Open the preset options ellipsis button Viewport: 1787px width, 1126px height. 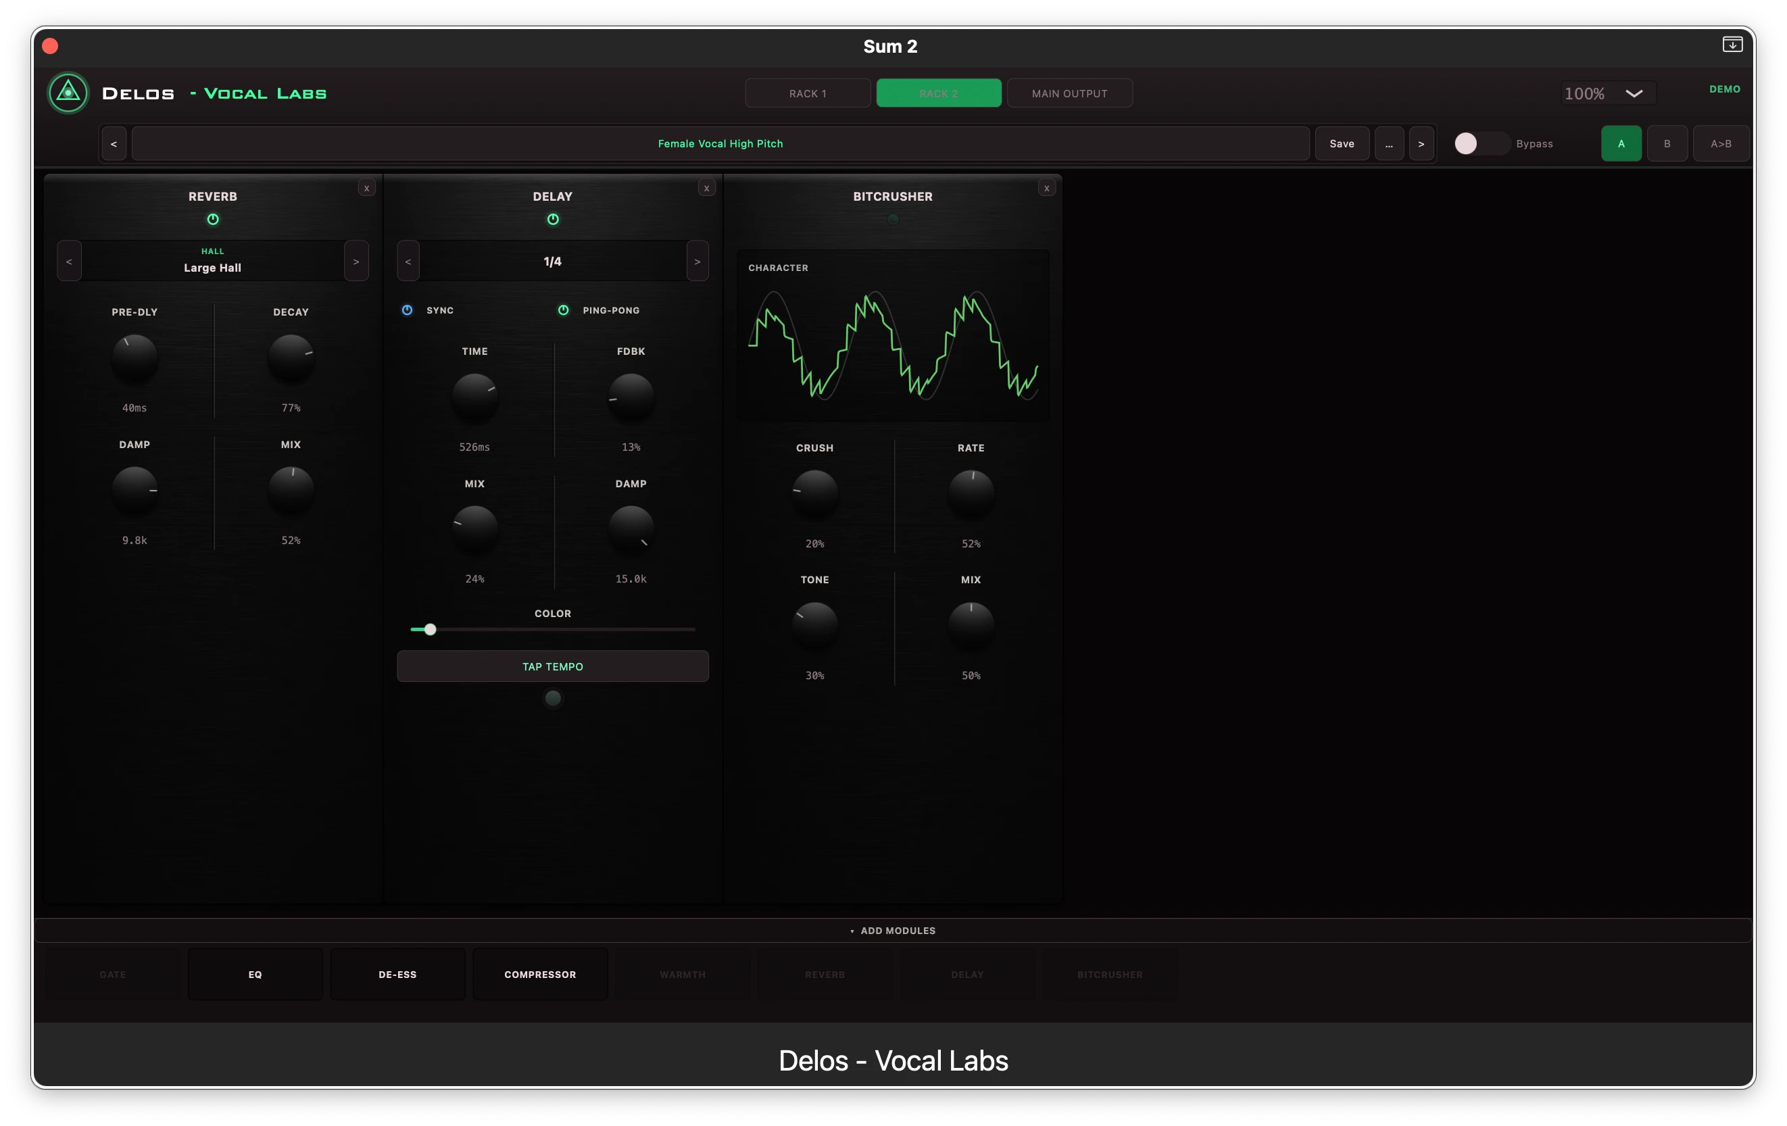pos(1389,143)
